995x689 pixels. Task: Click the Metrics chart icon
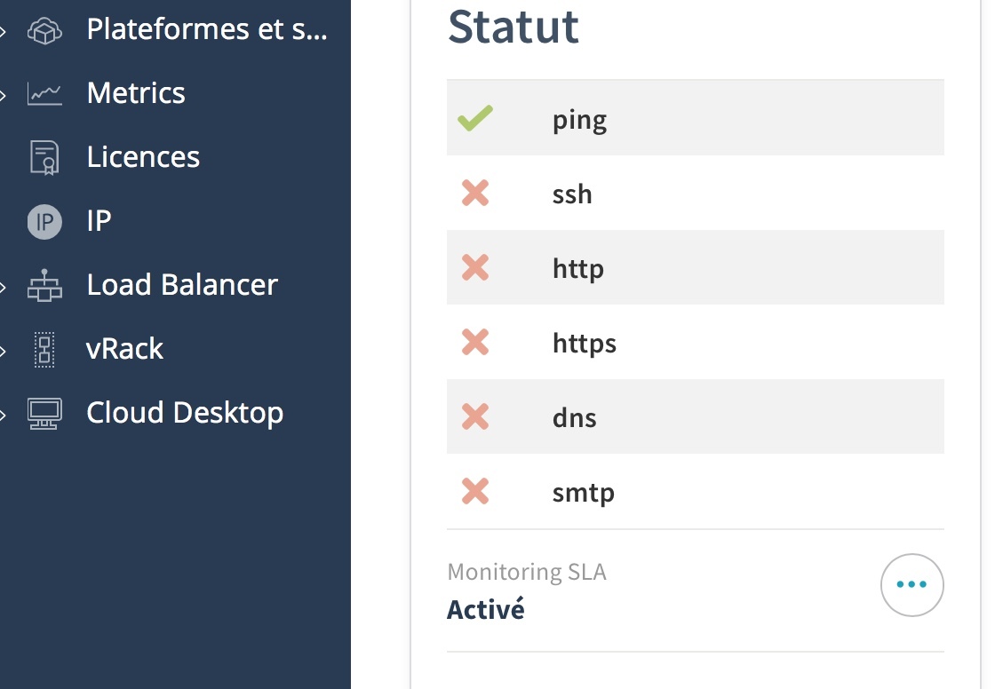(44, 94)
